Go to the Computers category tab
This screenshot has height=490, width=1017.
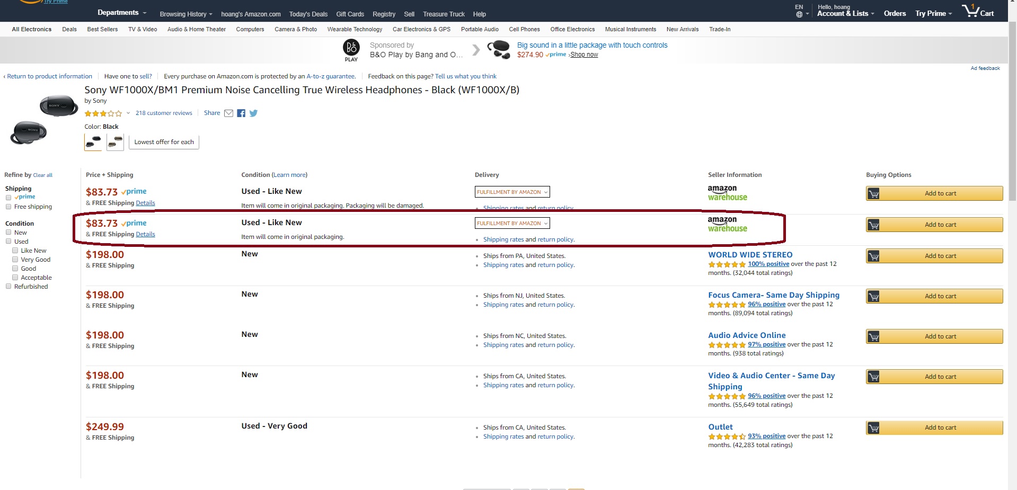point(250,29)
